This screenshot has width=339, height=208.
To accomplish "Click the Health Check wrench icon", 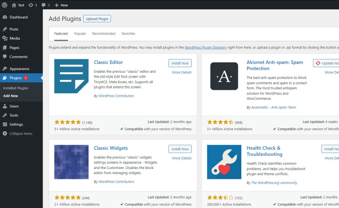I will point(224,162).
